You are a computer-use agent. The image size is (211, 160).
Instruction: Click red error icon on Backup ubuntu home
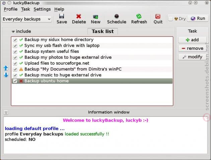coord(21,81)
